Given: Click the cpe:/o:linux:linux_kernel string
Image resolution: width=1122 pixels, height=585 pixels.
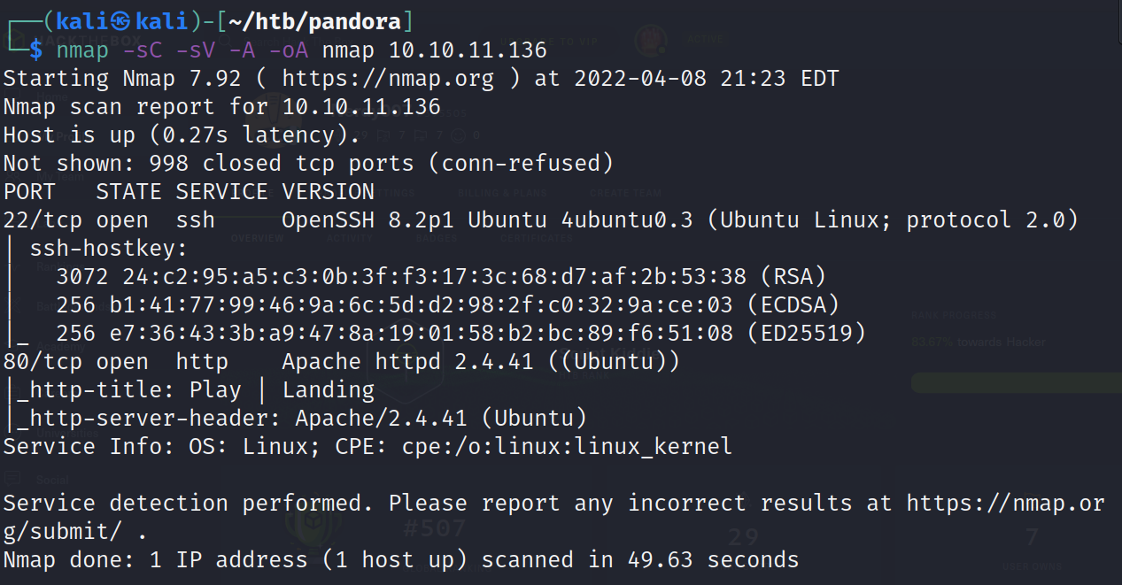Looking at the screenshot, I should pos(567,446).
